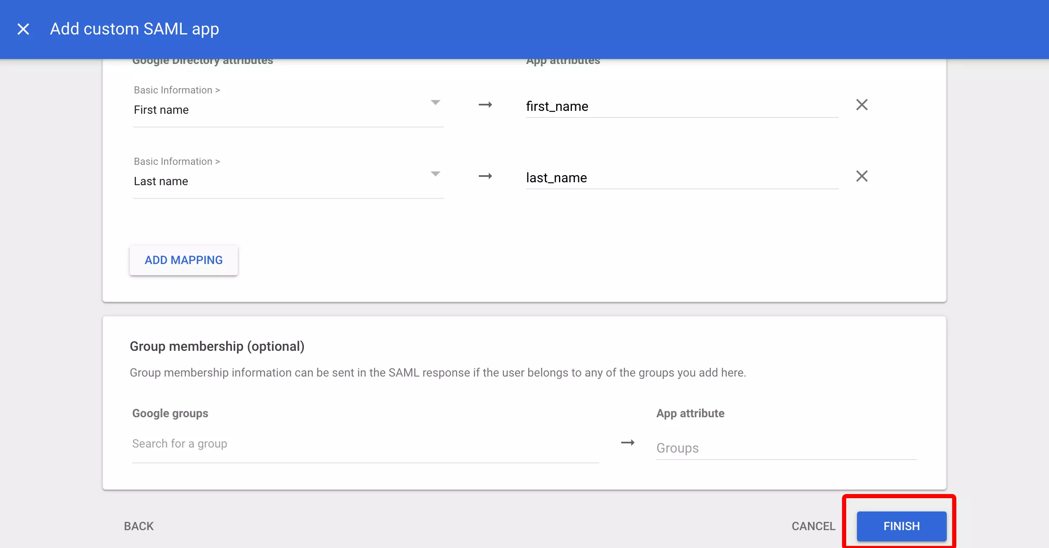Remove the last_name attribute mapping
1049x548 pixels.
(x=862, y=176)
